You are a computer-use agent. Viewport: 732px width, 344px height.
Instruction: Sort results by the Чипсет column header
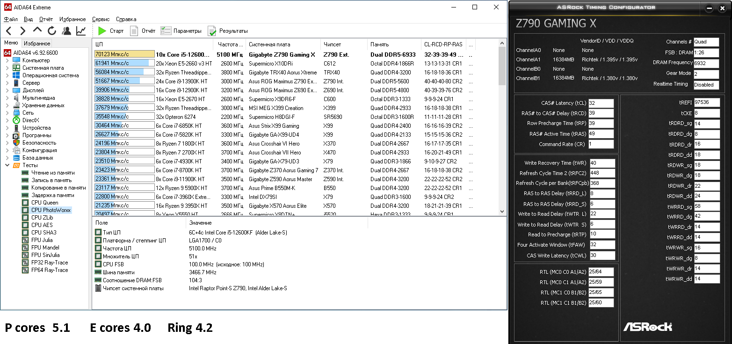click(344, 44)
